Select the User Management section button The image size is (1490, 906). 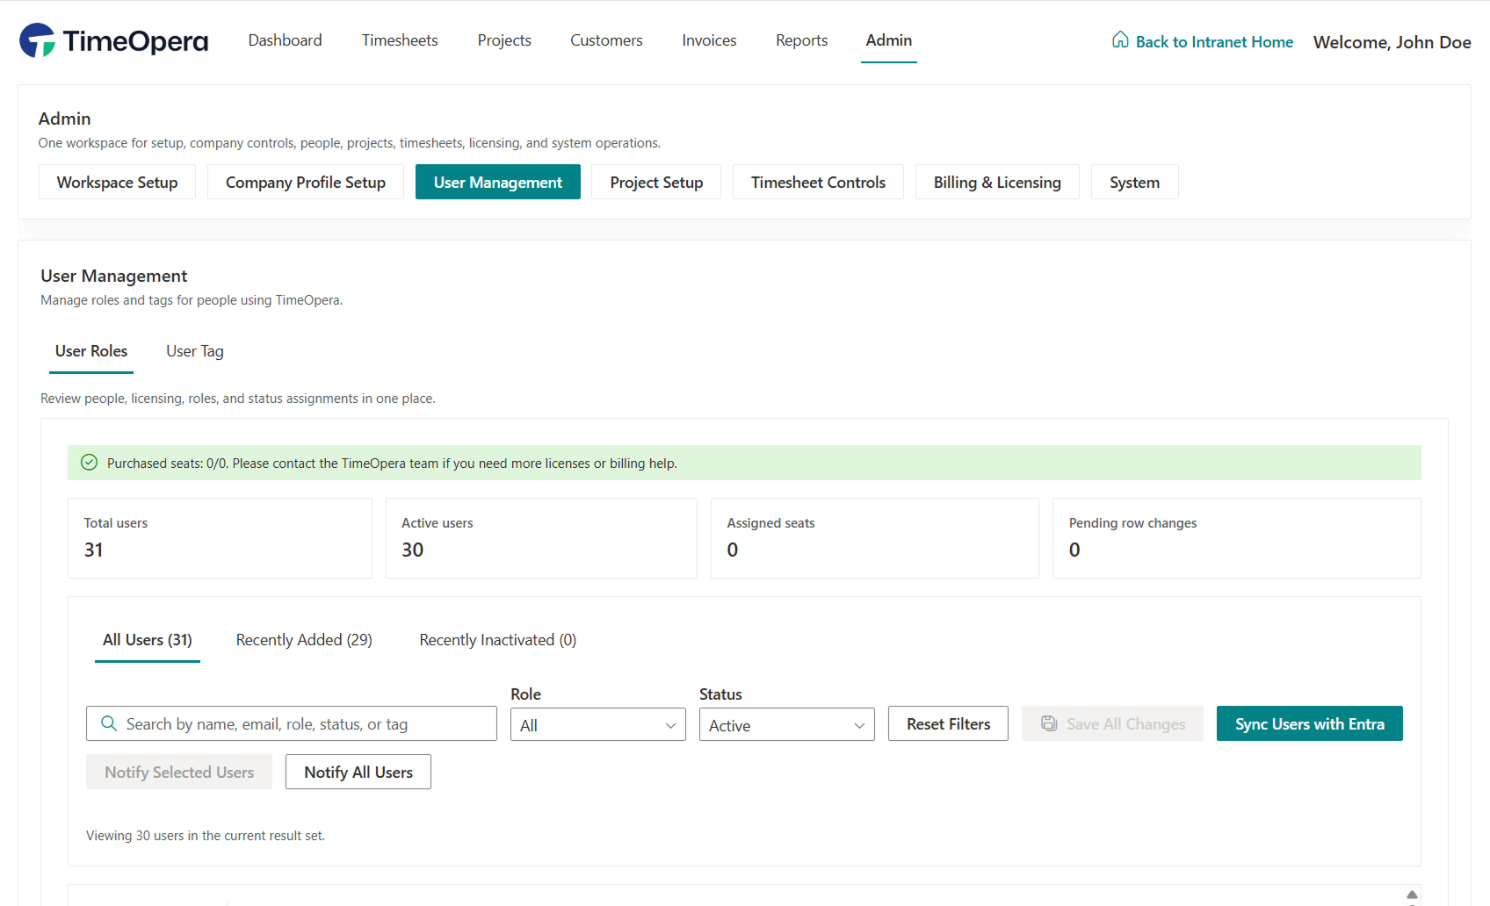pyautogui.click(x=498, y=182)
